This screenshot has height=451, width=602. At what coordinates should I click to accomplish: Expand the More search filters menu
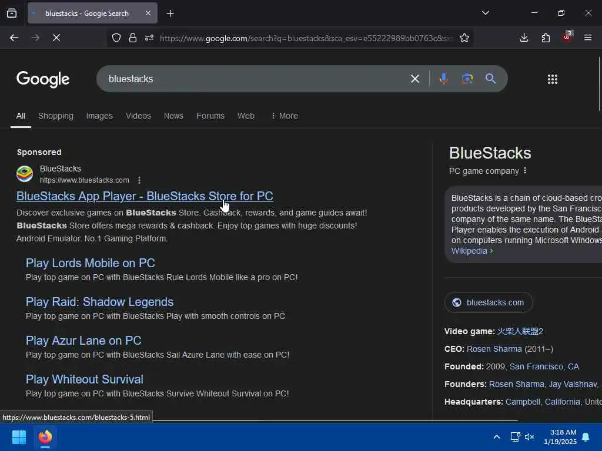[x=285, y=116]
